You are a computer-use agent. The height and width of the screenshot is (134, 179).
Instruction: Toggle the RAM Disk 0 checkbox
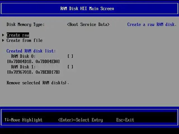tap(70, 56)
